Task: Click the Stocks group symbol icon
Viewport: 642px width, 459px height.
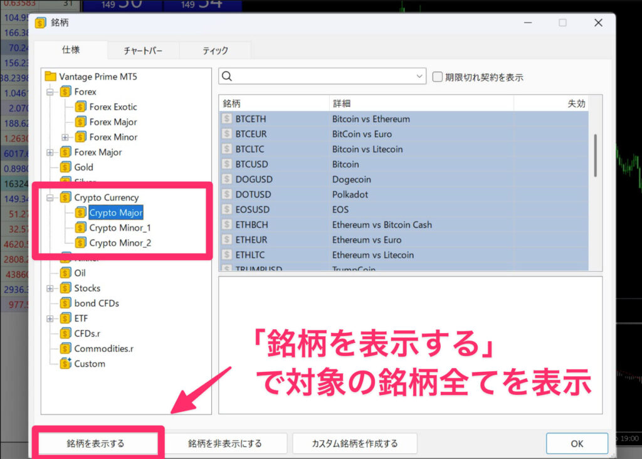Action: (x=65, y=288)
